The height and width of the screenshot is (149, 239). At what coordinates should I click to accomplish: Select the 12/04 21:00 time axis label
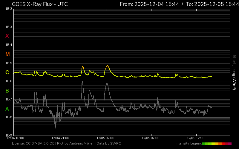[60, 138]
